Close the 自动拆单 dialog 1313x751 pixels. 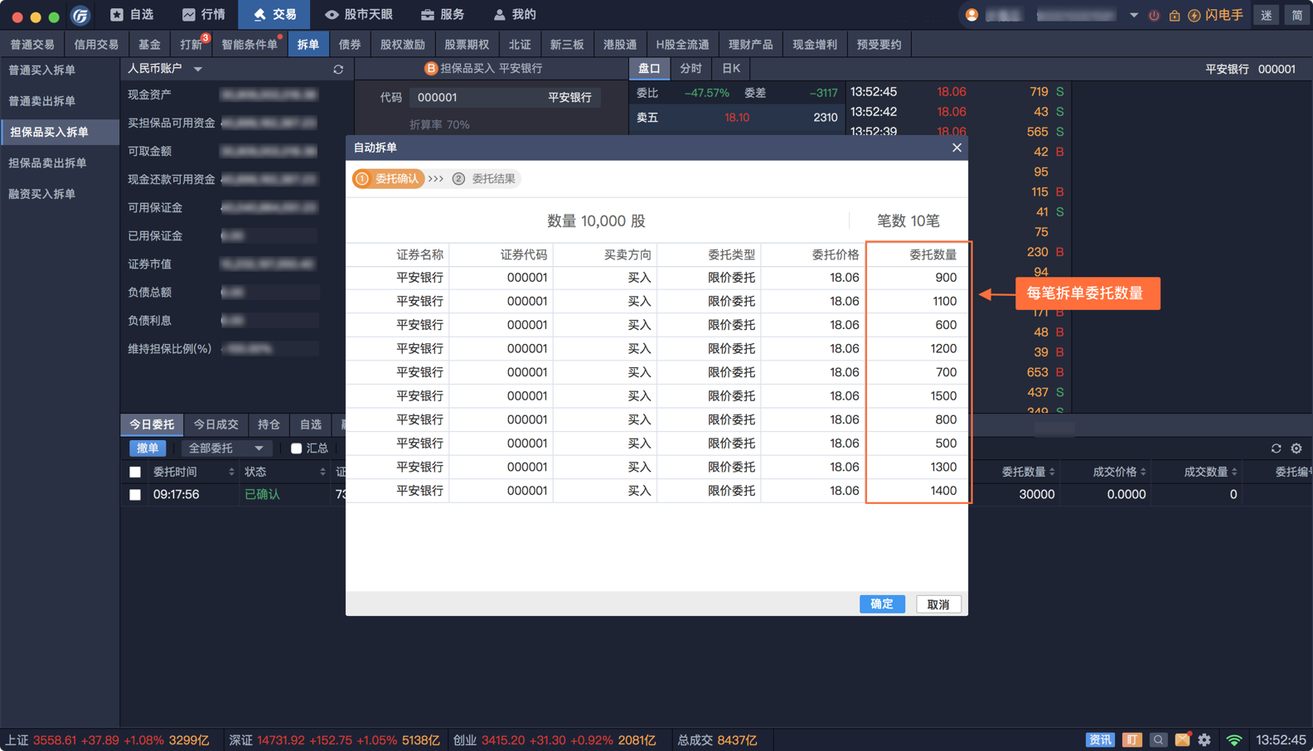(957, 148)
